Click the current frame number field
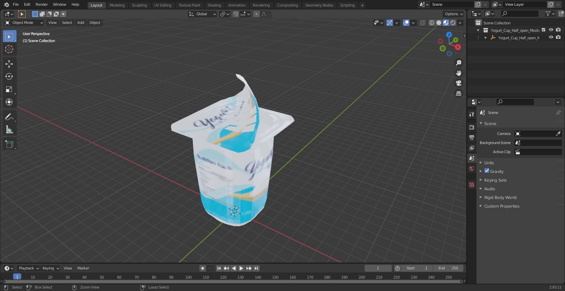Viewport: 565px width, 291px height. (378, 268)
